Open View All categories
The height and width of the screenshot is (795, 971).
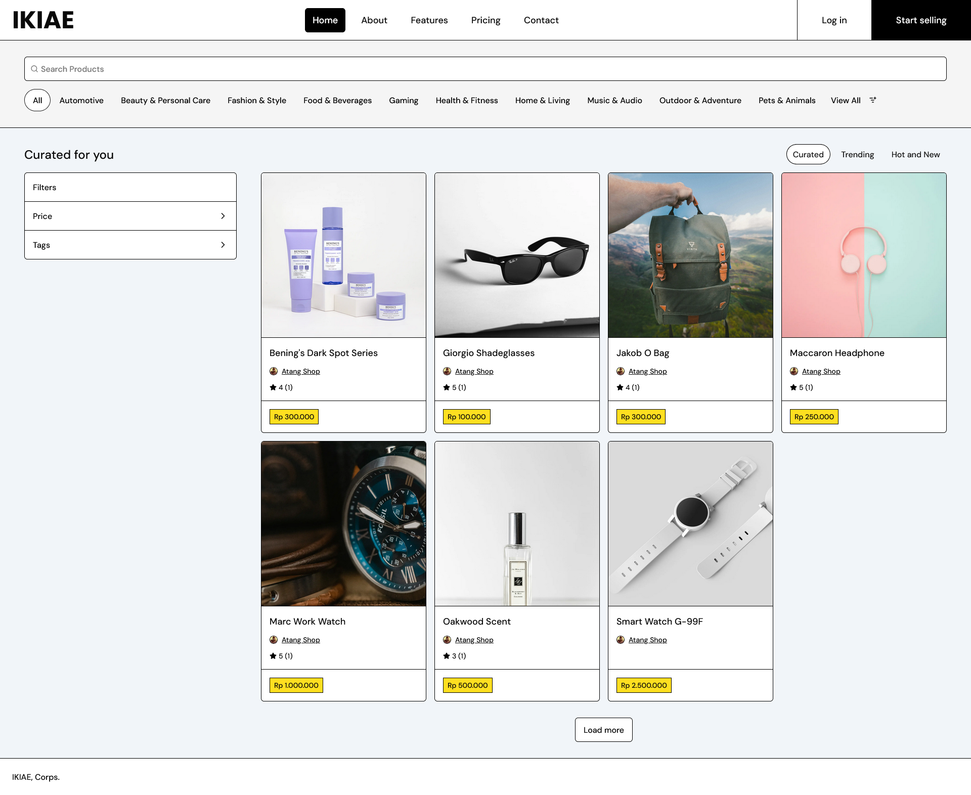846,100
